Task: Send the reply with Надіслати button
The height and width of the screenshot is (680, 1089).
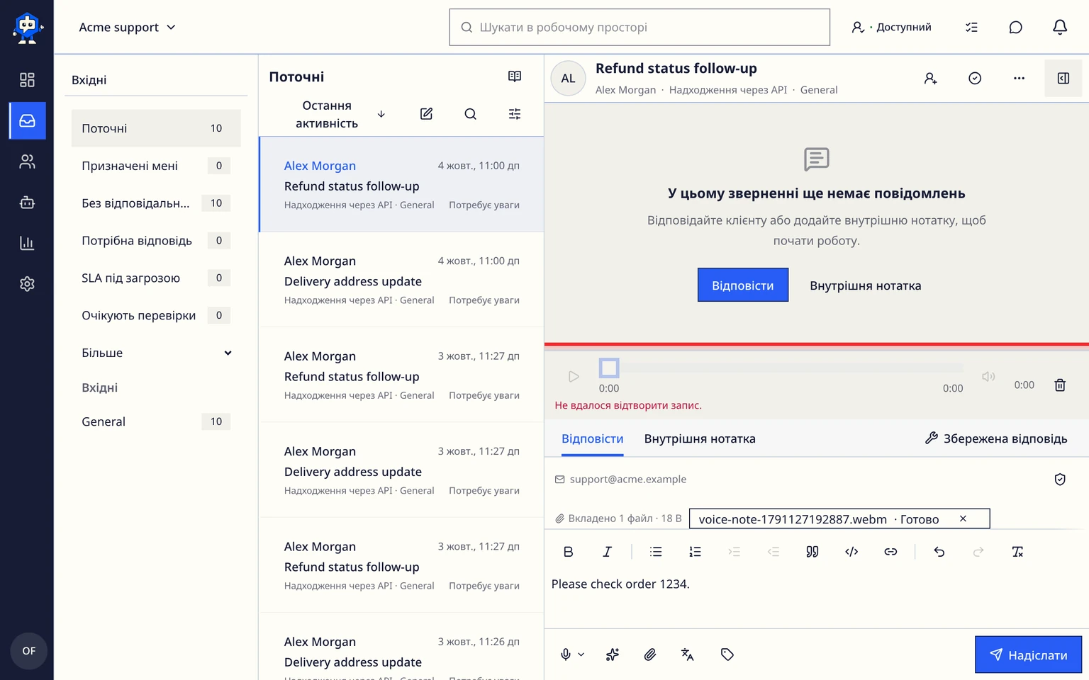Action: pos(1028,654)
